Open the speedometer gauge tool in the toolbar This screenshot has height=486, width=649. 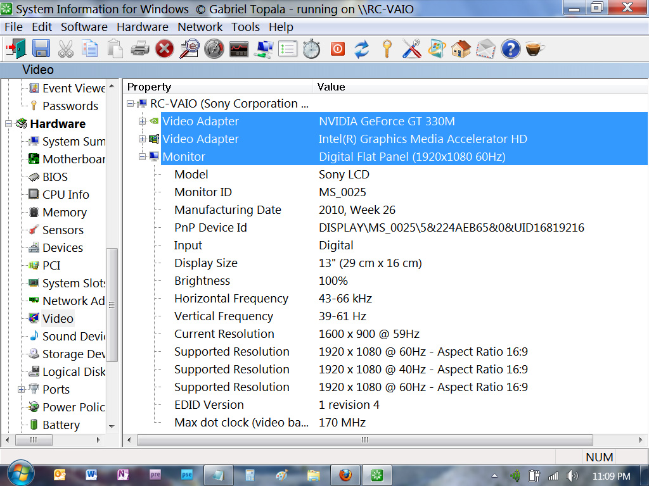[x=214, y=49]
